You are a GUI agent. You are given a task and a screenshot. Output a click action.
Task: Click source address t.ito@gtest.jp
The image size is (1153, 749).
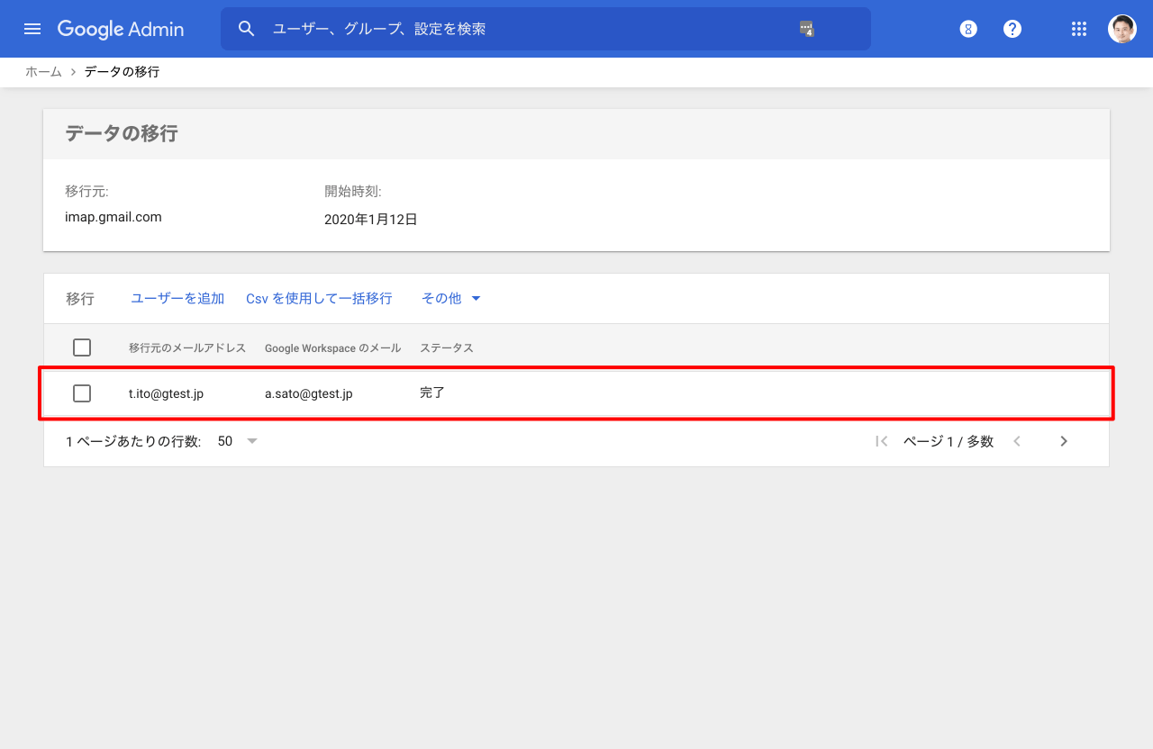pos(166,393)
